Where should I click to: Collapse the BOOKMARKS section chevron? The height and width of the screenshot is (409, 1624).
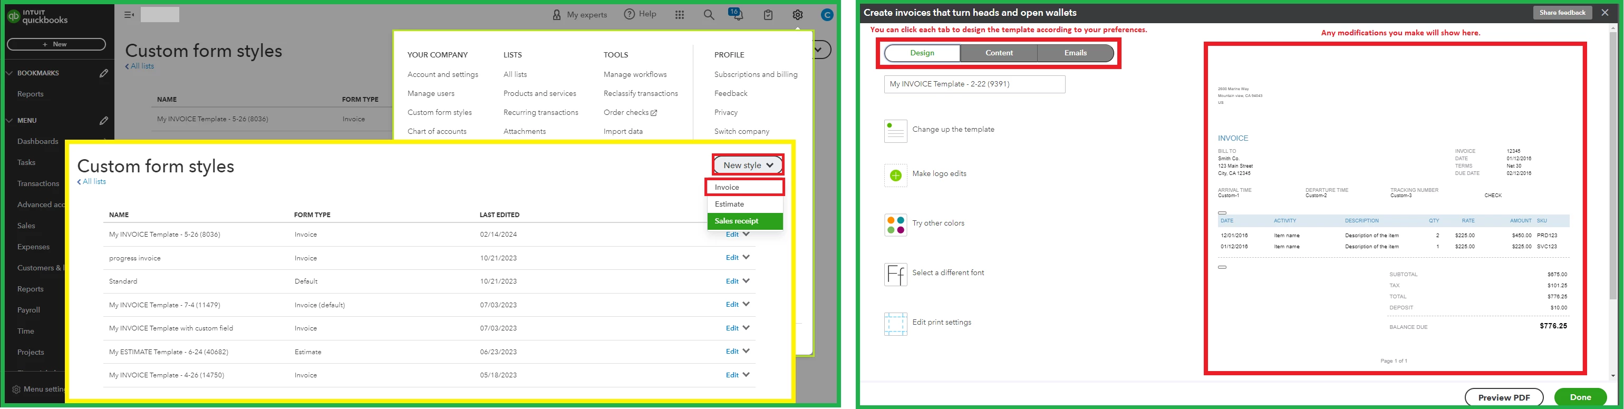[x=9, y=73]
